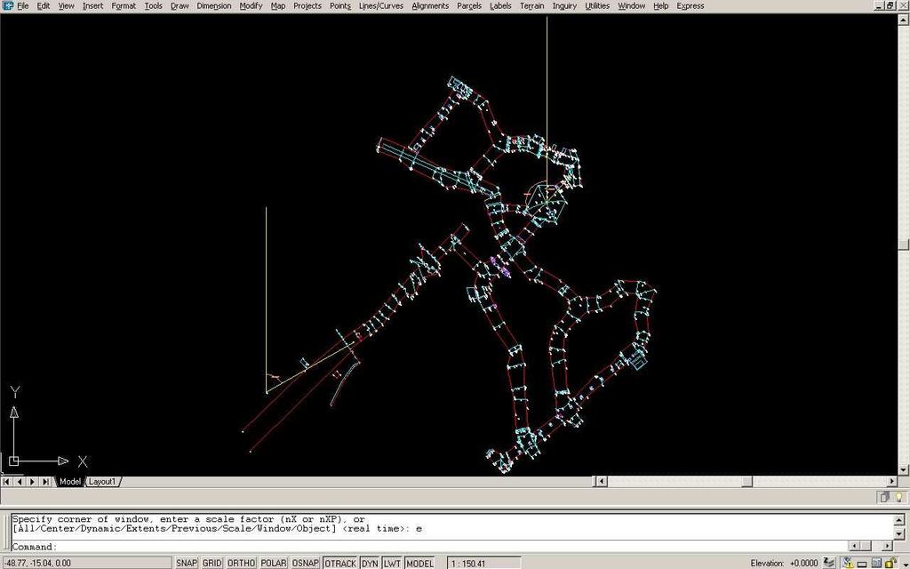
Task: Click the rectangle icon in the status bar tray
Action: click(862, 563)
